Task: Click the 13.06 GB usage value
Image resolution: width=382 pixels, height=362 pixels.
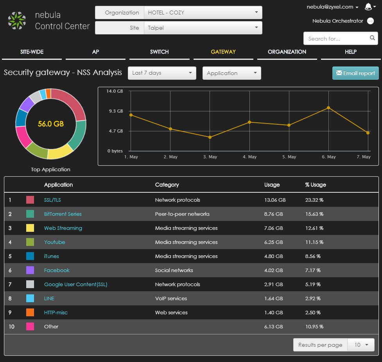Action: (275, 200)
